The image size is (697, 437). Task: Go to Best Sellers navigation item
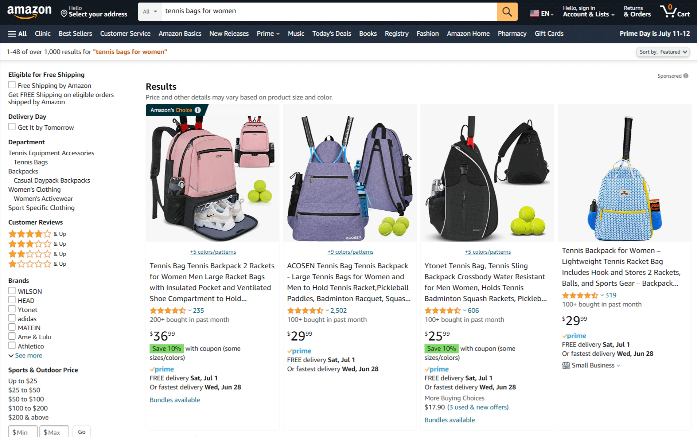point(75,34)
